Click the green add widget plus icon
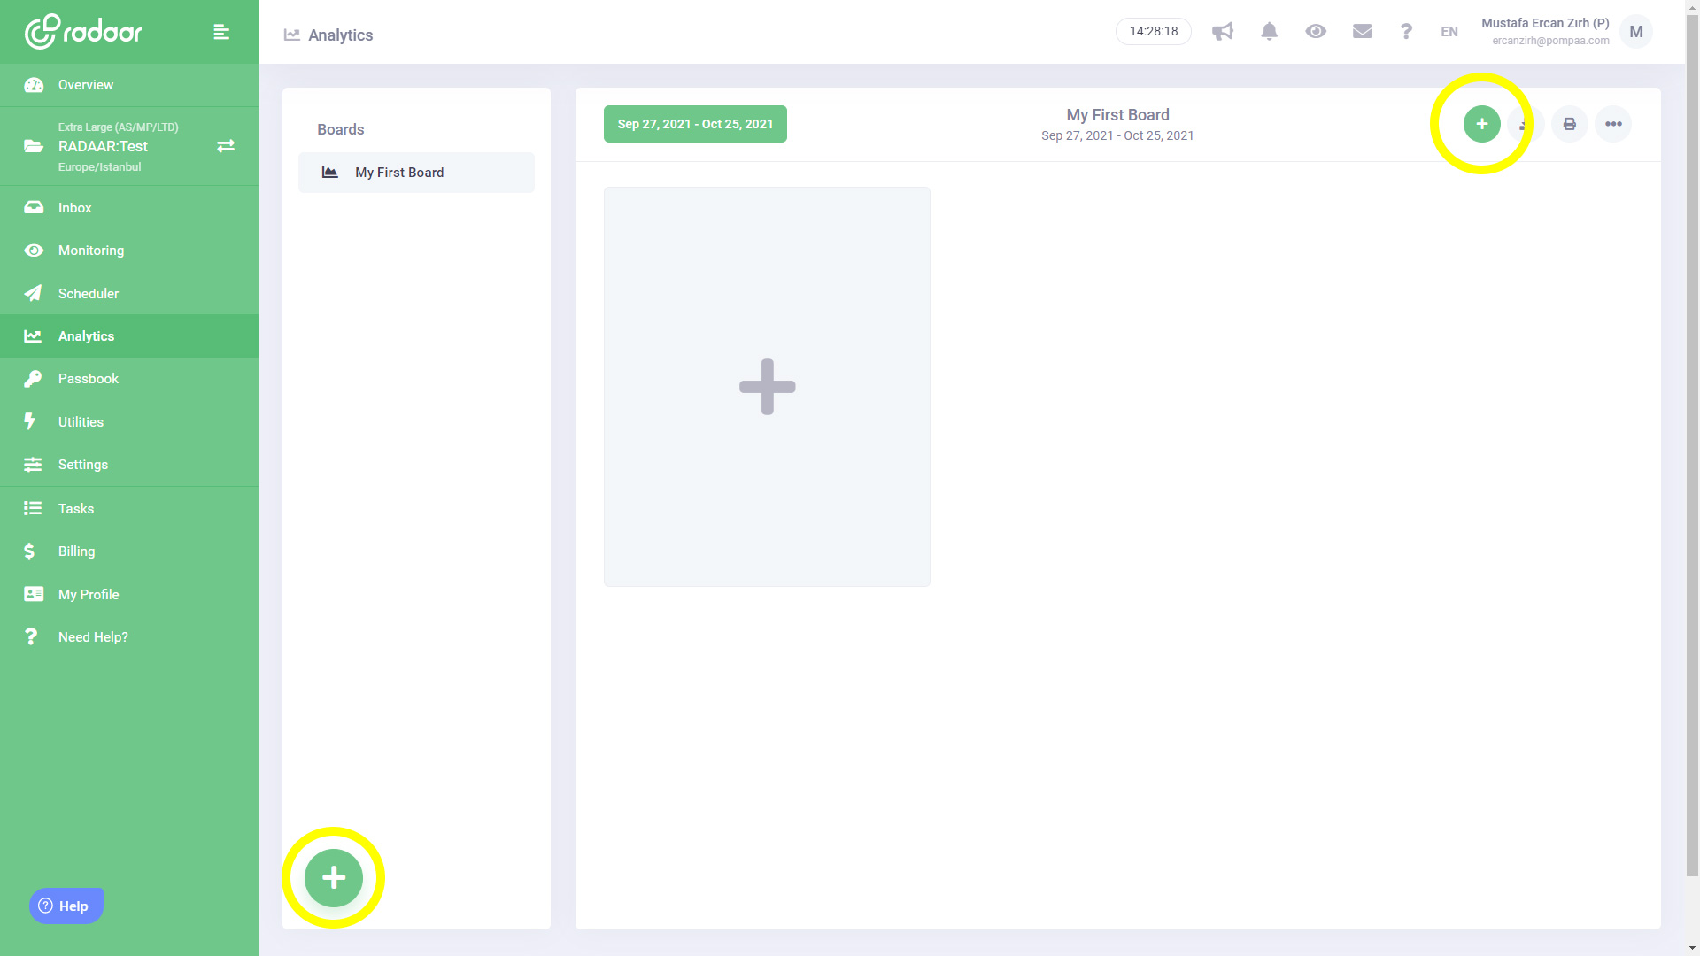The height and width of the screenshot is (956, 1700). [1481, 124]
